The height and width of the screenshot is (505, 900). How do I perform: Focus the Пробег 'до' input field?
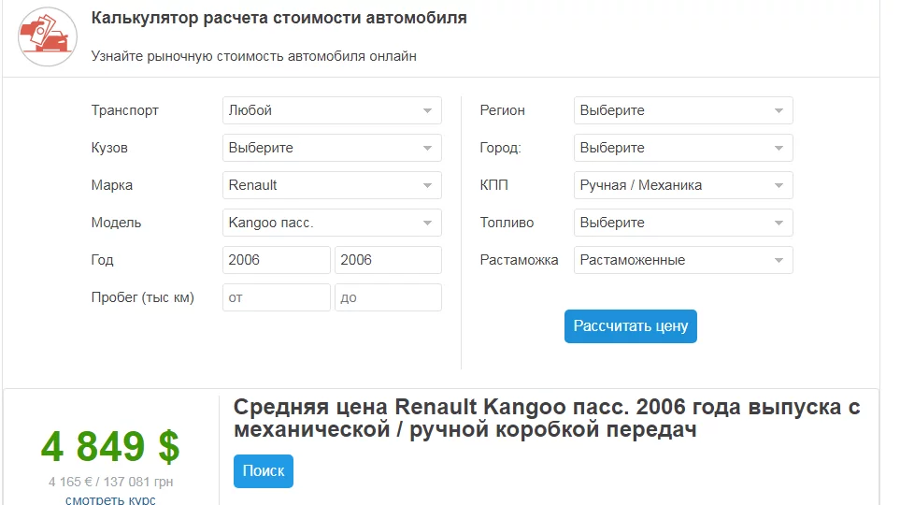coord(388,297)
